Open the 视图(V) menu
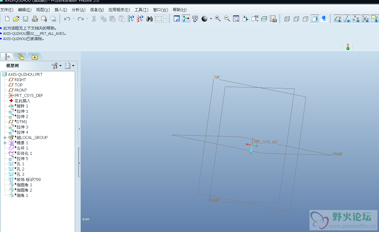 (x=43, y=10)
